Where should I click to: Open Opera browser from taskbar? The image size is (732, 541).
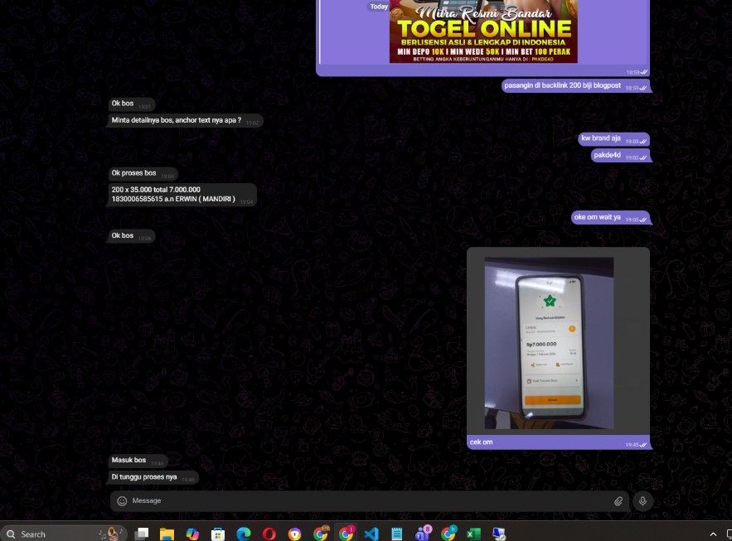click(269, 534)
